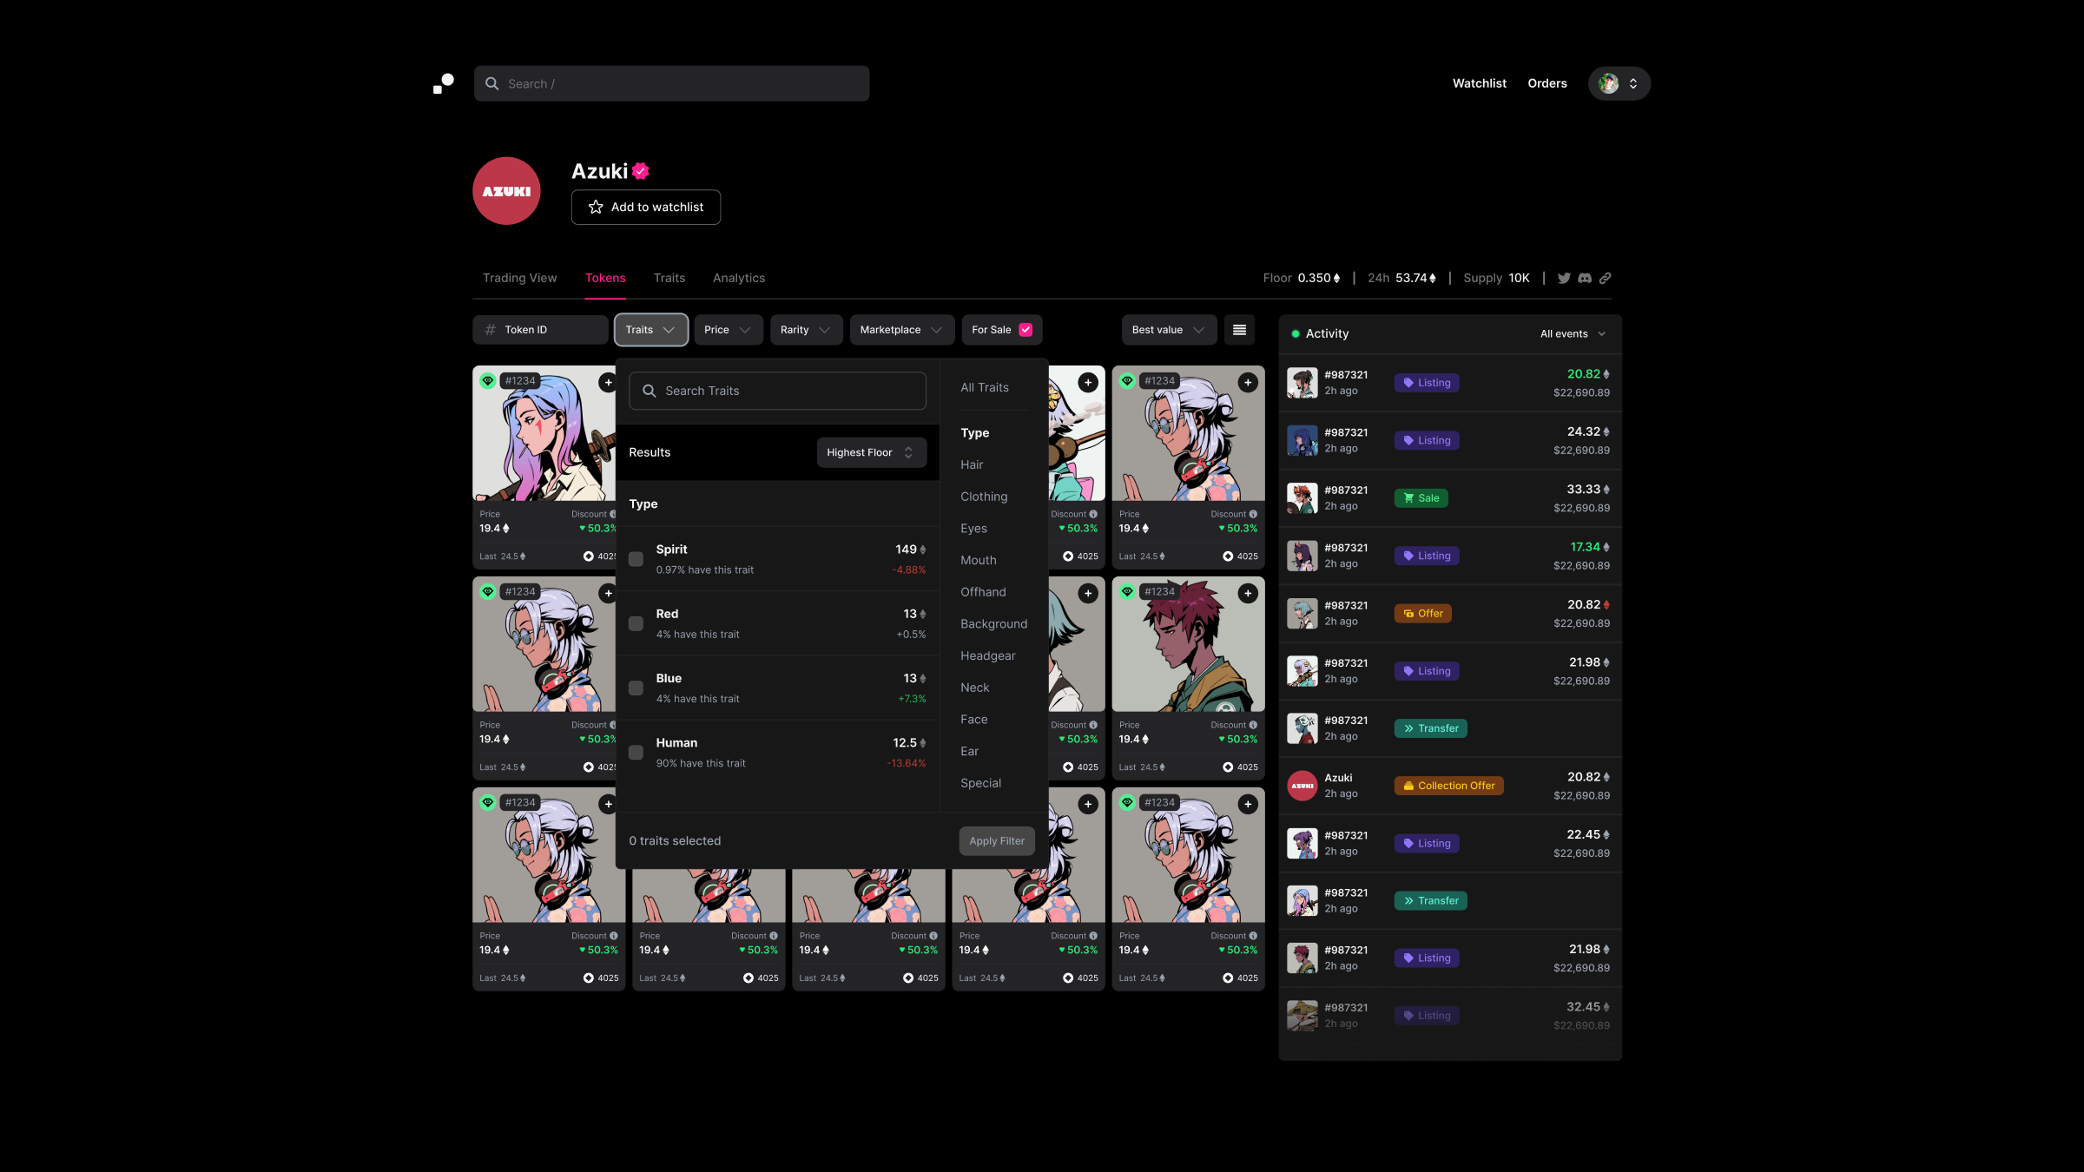This screenshot has width=2084, height=1172.
Task: Click the main Search field
Action: point(671,83)
